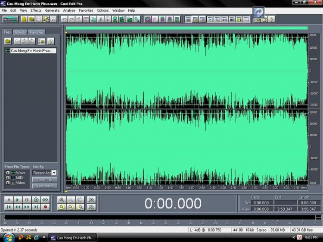Open the File menu
Image resolution: width=323 pixels, height=242 pixels.
tap(4, 10)
